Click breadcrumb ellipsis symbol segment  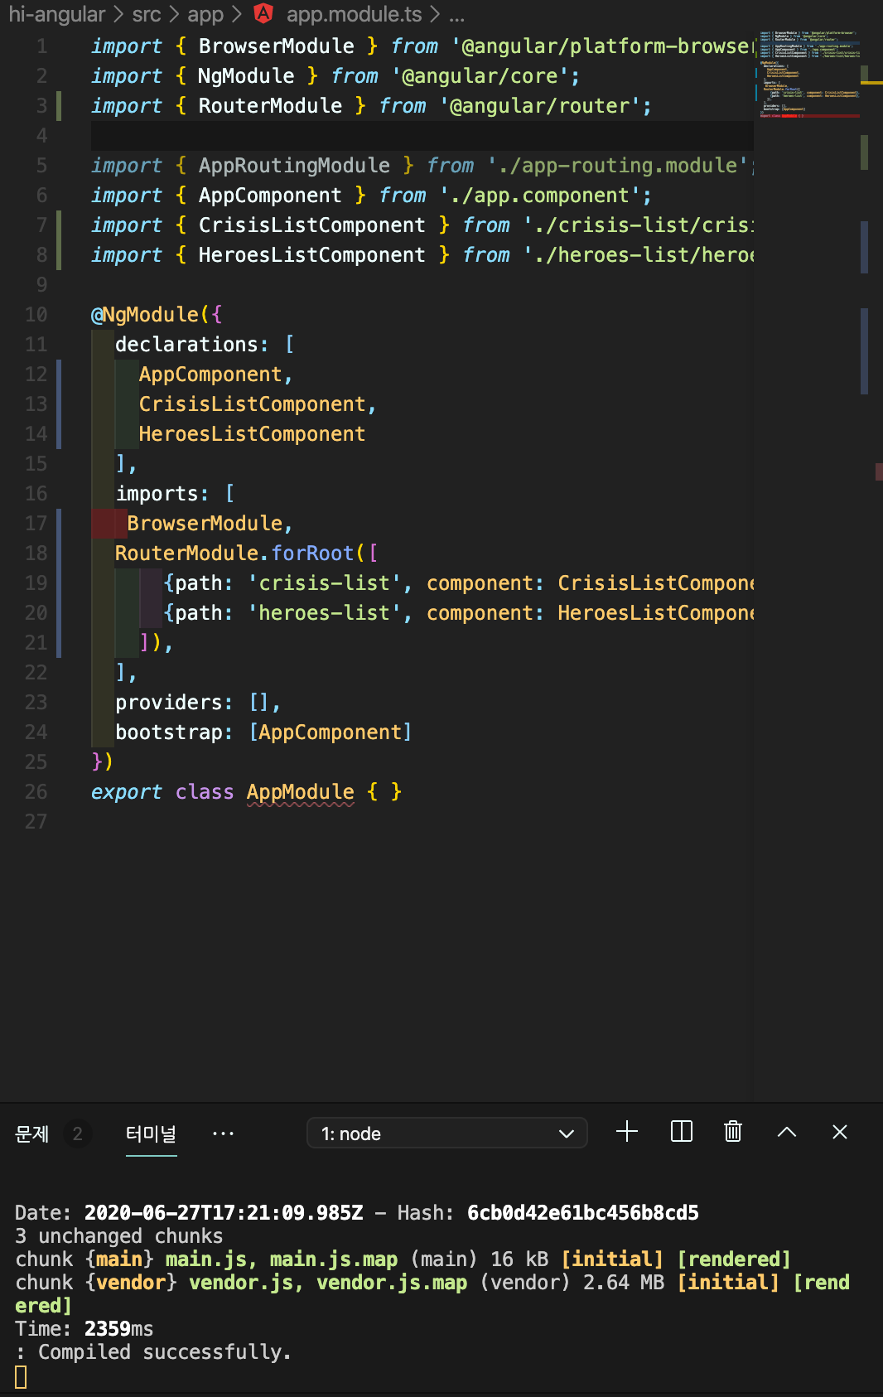pos(456,16)
